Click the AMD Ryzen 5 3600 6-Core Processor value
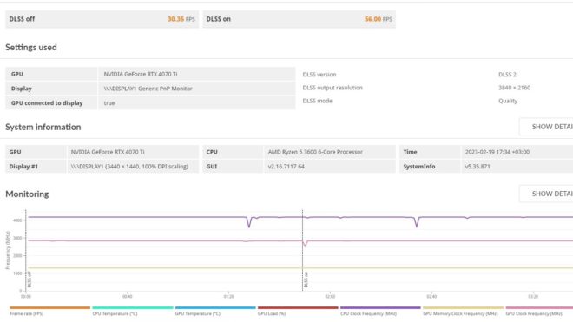Screen dimensions: 573x322 click(315, 152)
